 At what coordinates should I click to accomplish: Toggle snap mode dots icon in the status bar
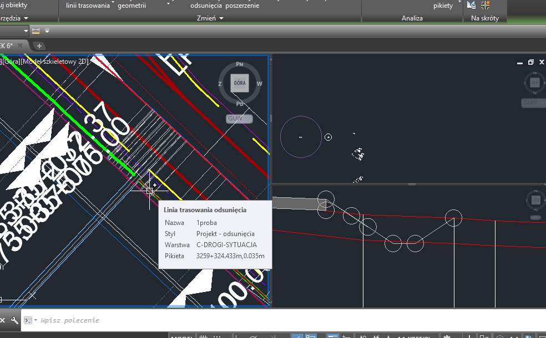click(x=216, y=336)
